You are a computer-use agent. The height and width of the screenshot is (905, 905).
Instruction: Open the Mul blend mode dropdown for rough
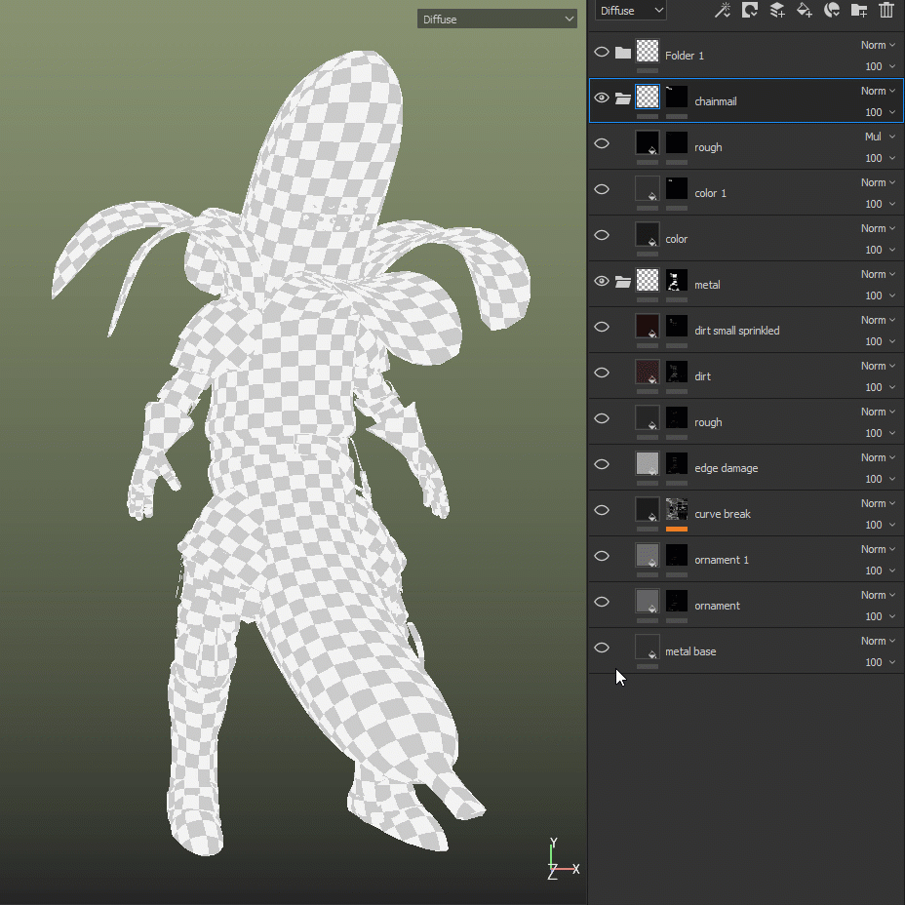(879, 137)
